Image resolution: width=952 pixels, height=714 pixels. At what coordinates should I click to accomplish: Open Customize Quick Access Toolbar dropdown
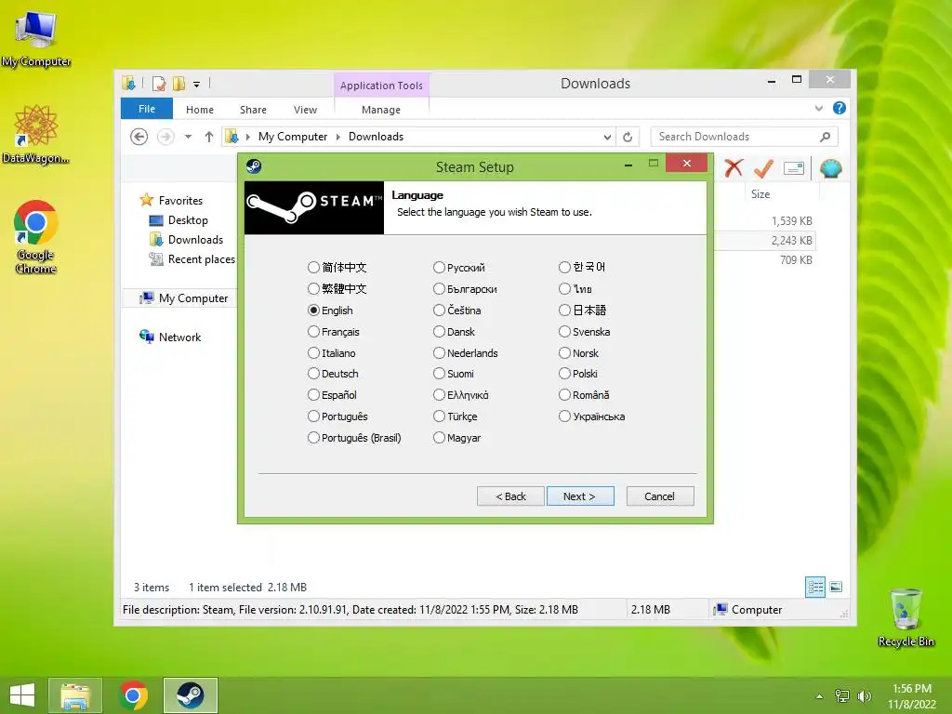click(197, 85)
